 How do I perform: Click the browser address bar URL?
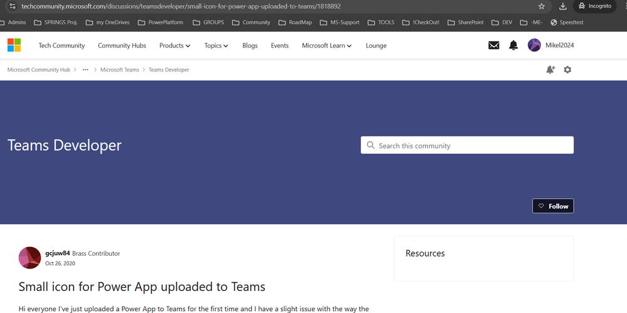pos(181,6)
